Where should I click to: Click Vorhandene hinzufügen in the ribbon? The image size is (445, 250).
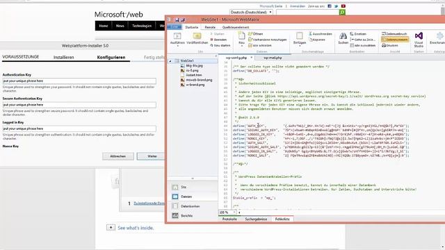click(267, 40)
